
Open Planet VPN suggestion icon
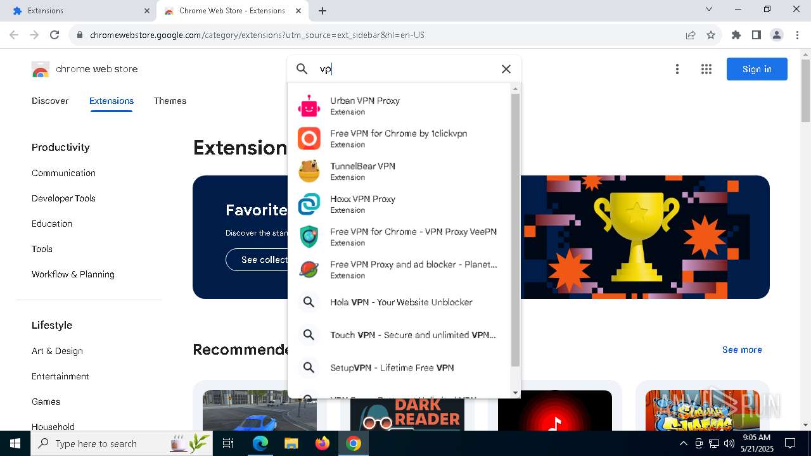point(309,269)
